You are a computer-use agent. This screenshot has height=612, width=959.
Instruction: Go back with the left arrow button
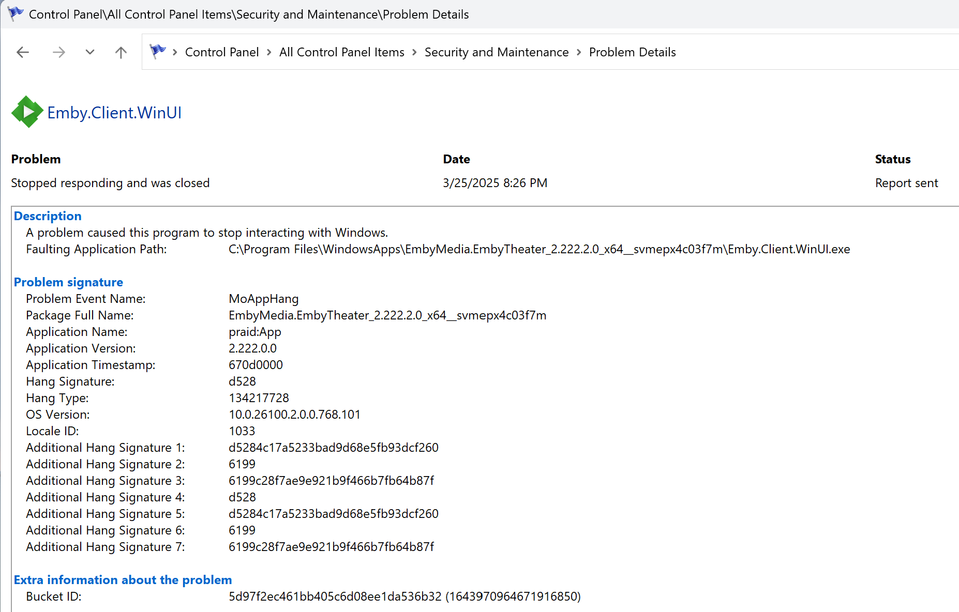click(23, 52)
